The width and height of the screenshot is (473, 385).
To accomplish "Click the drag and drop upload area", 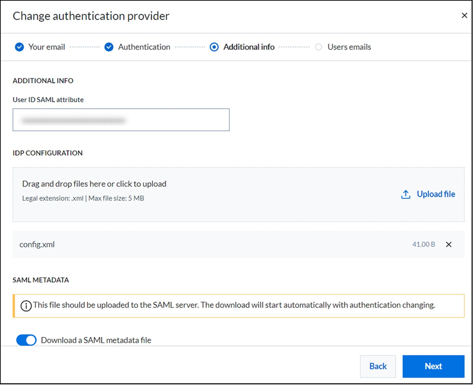I will coord(238,194).
